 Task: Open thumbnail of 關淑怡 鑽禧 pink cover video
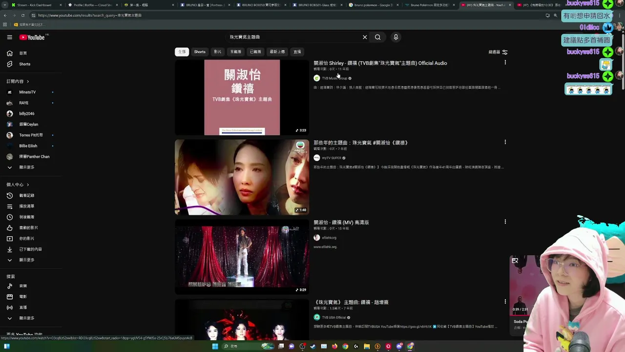pos(242,97)
